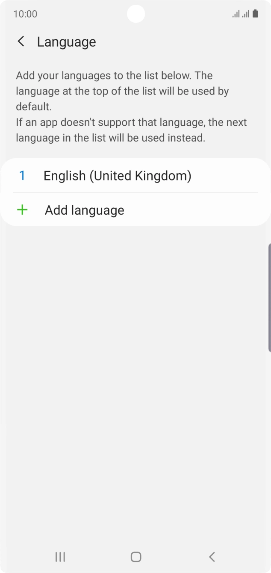The width and height of the screenshot is (271, 573).
Task: Tap the green plus icon to add language
Action: click(x=22, y=210)
